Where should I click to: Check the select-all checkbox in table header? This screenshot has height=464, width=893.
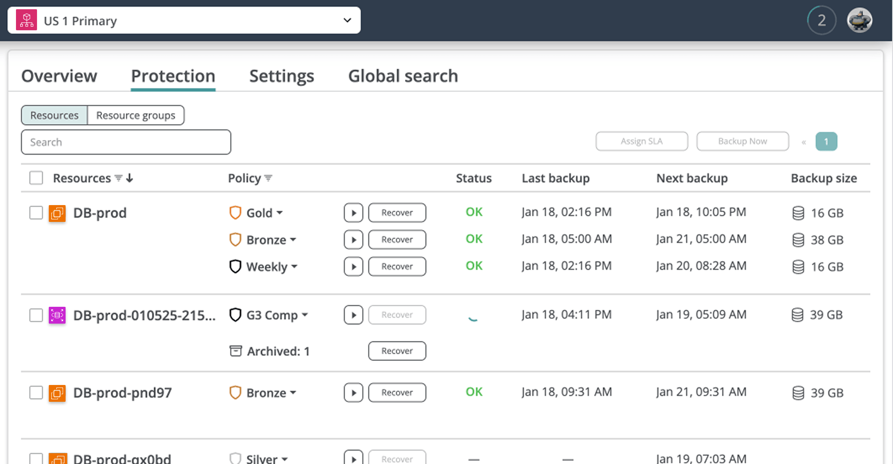pyautogui.click(x=36, y=178)
